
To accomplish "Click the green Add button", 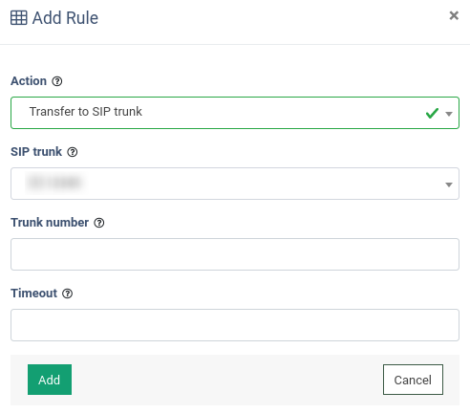I will [50, 380].
